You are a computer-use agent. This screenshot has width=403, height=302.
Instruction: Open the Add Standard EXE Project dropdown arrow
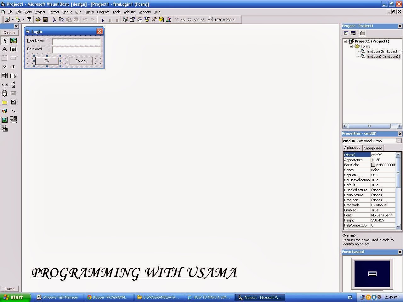point(13,20)
